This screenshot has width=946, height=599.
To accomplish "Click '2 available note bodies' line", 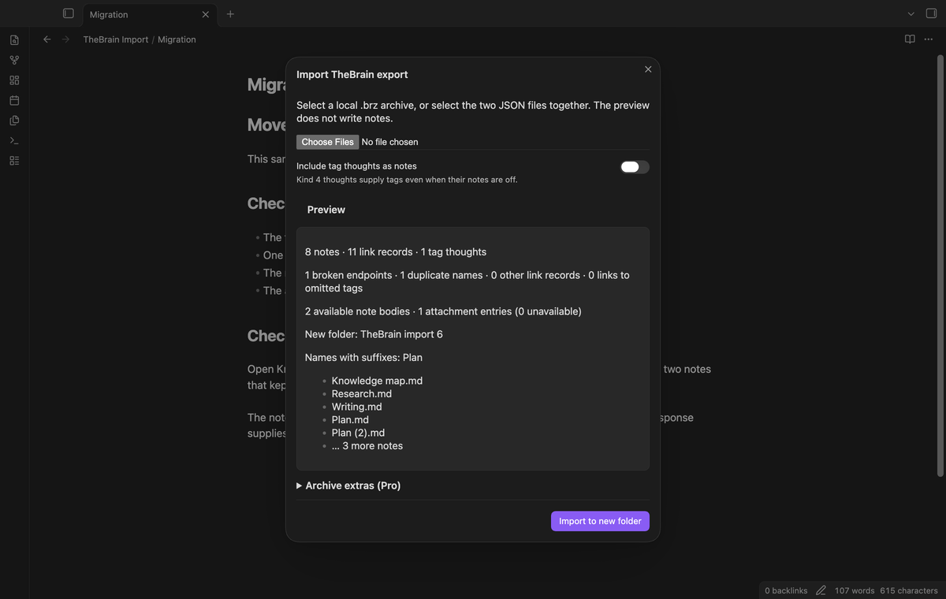I will click(443, 311).
